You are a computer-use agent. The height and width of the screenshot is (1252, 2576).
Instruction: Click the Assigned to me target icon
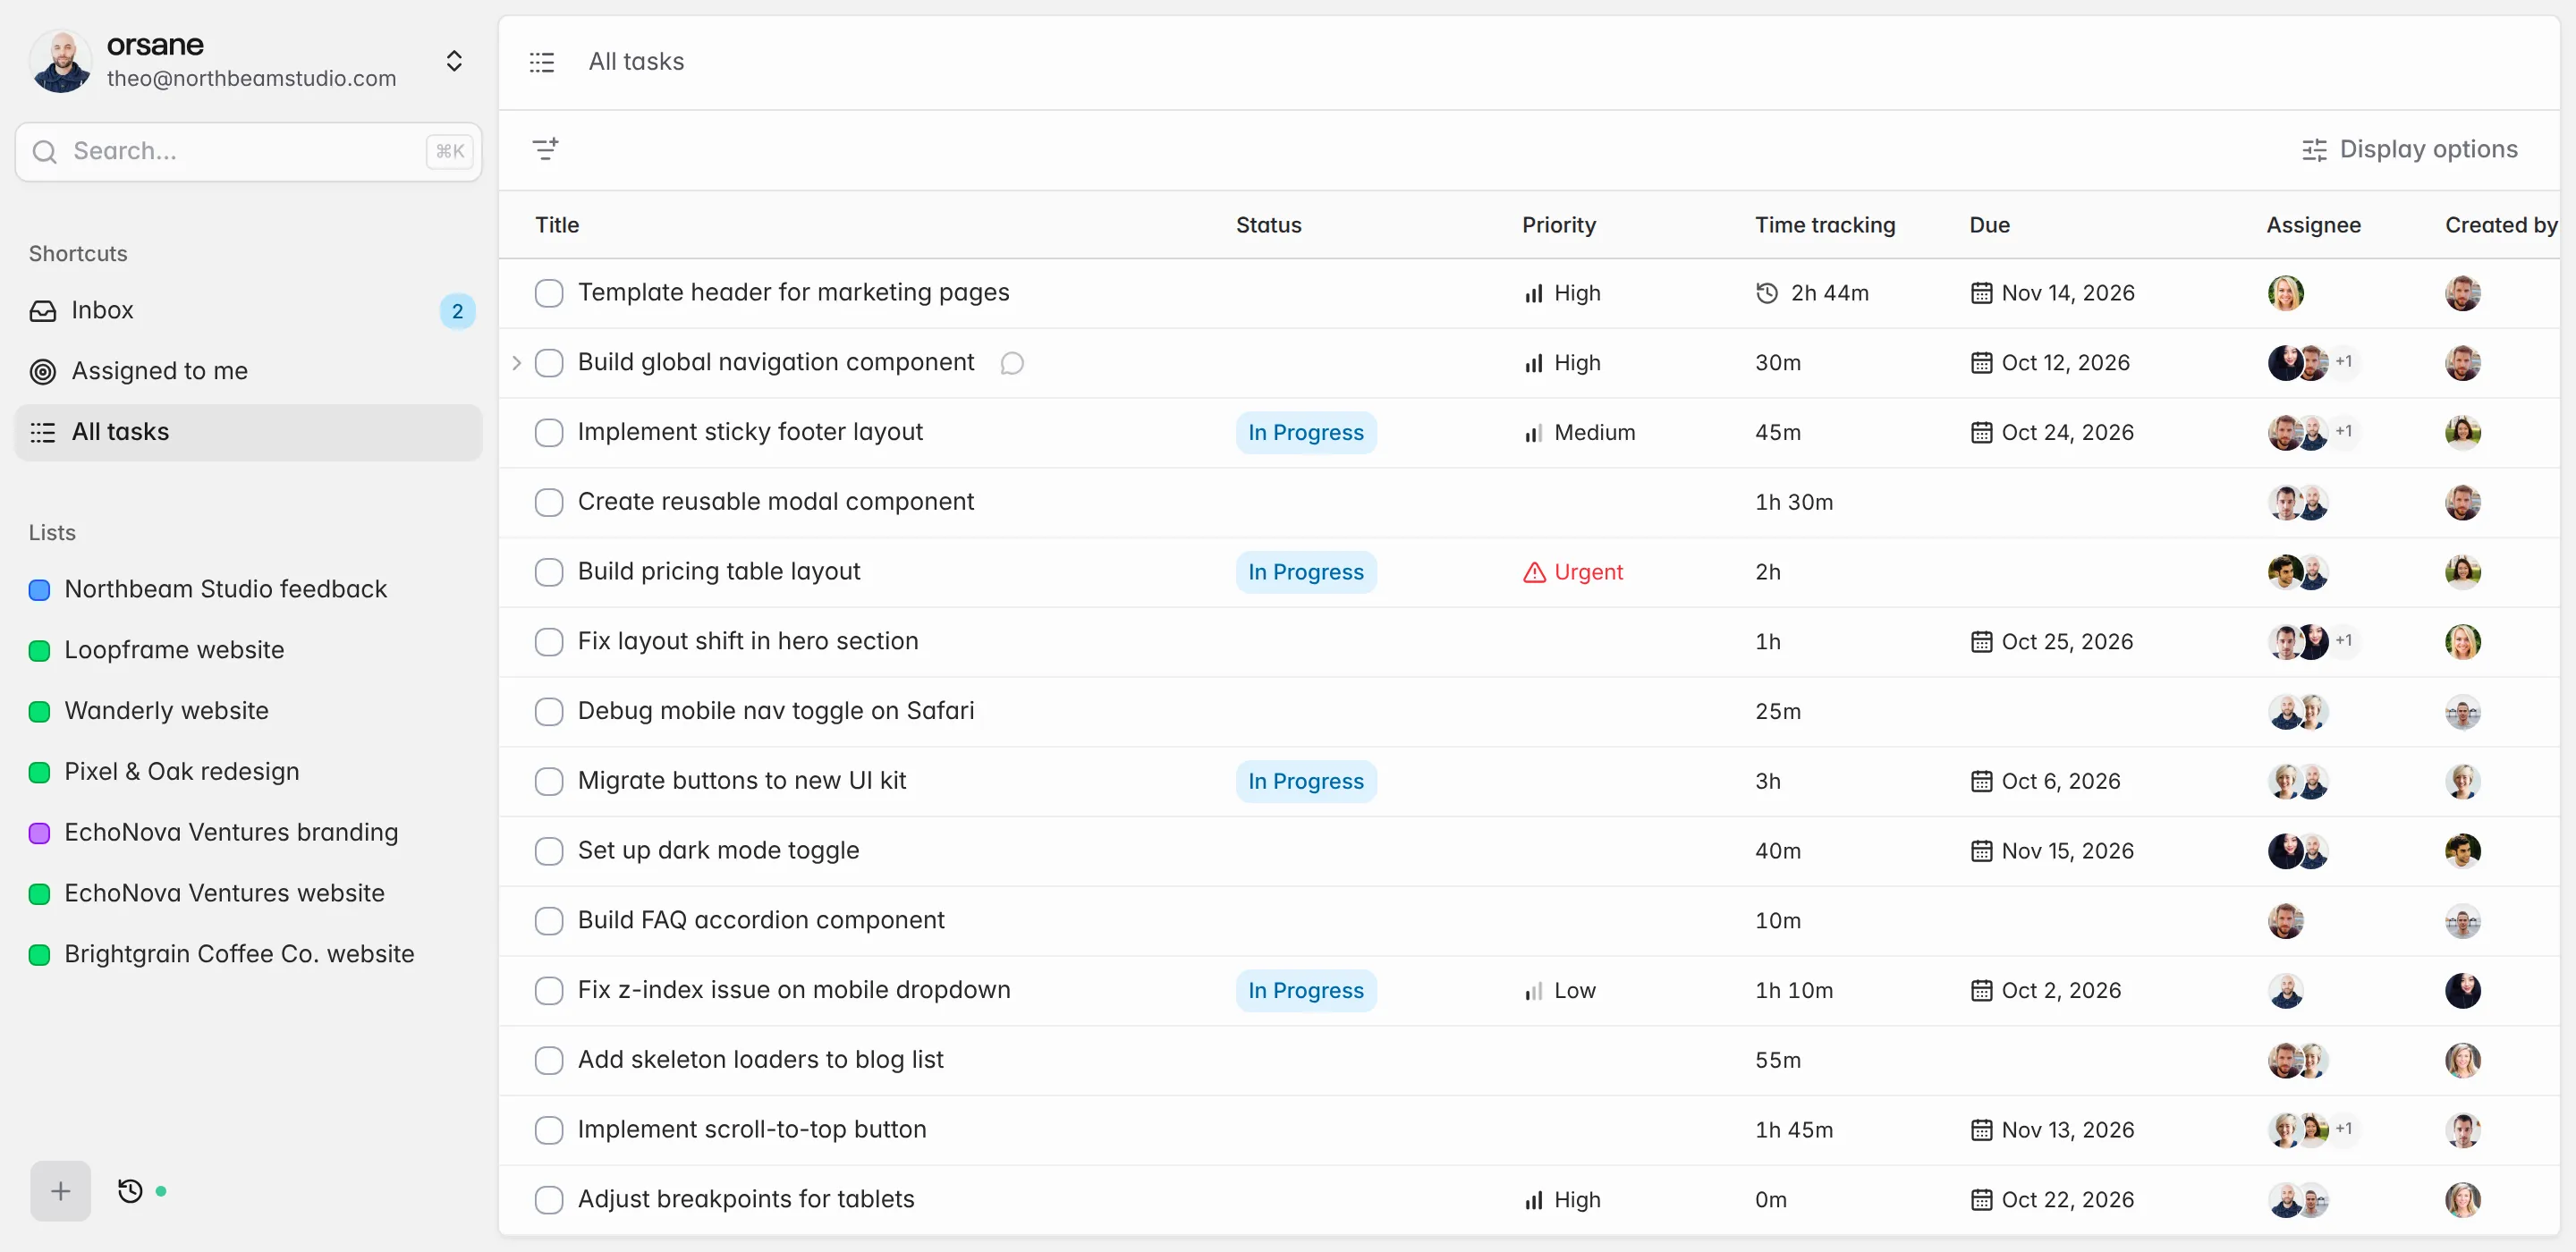(x=43, y=372)
